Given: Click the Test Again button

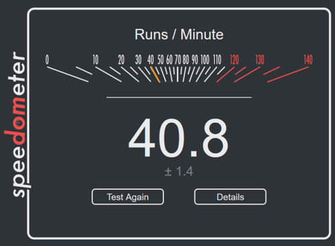Looking at the screenshot, I should click(128, 197).
